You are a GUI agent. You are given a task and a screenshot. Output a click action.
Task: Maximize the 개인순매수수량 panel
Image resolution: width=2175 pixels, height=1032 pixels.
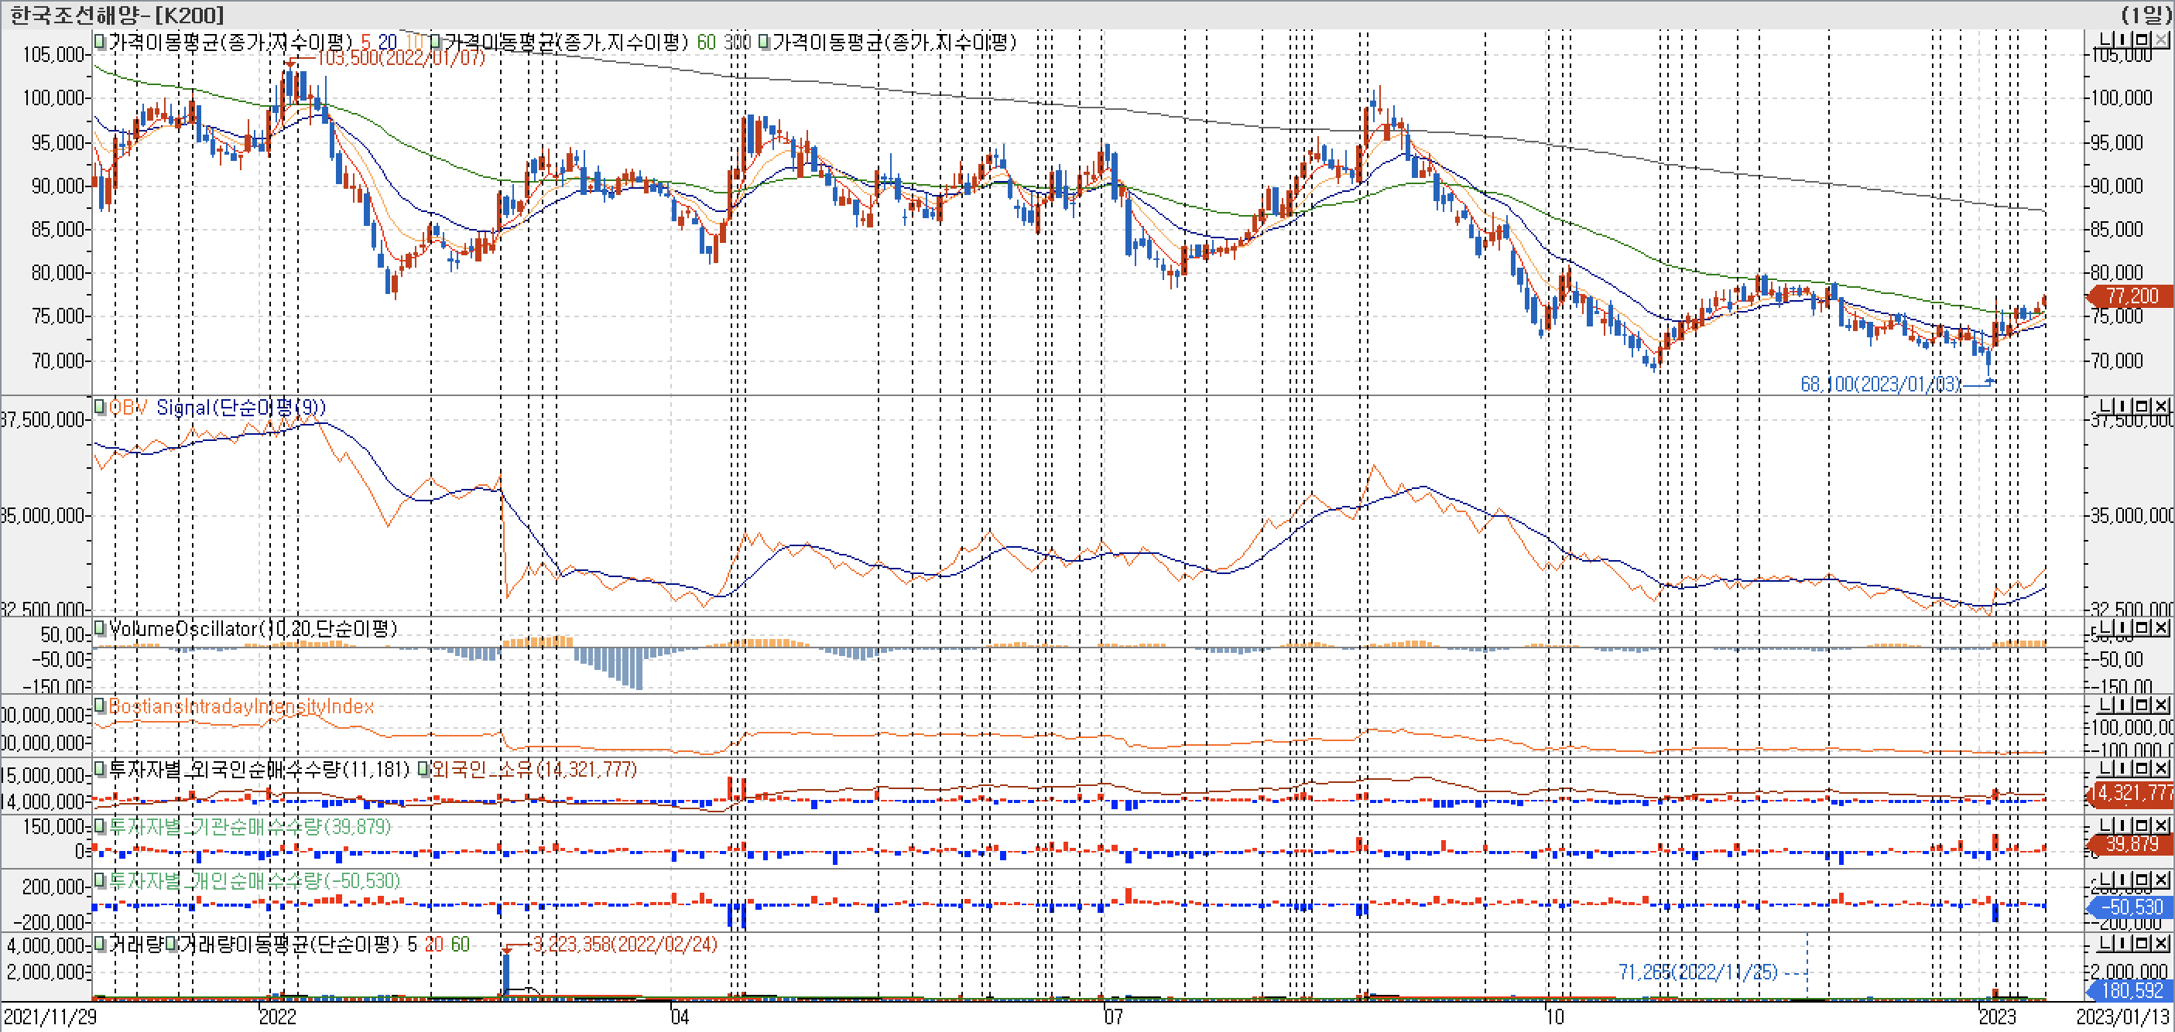click(x=2142, y=880)
